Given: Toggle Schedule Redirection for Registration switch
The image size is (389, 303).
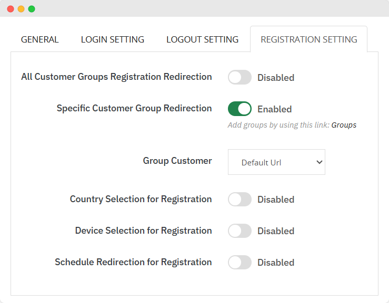Looking at the screenshot, I should coord(240,262).
